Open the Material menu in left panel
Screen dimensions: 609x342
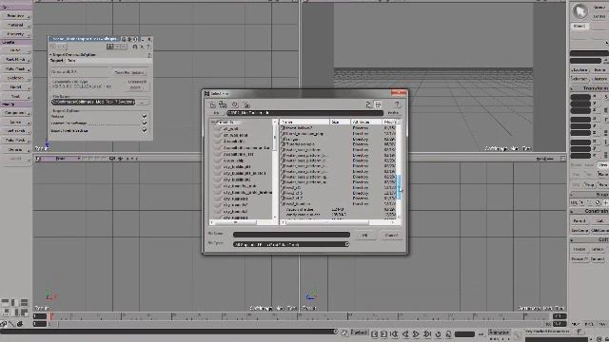click(x=16, y=25)
